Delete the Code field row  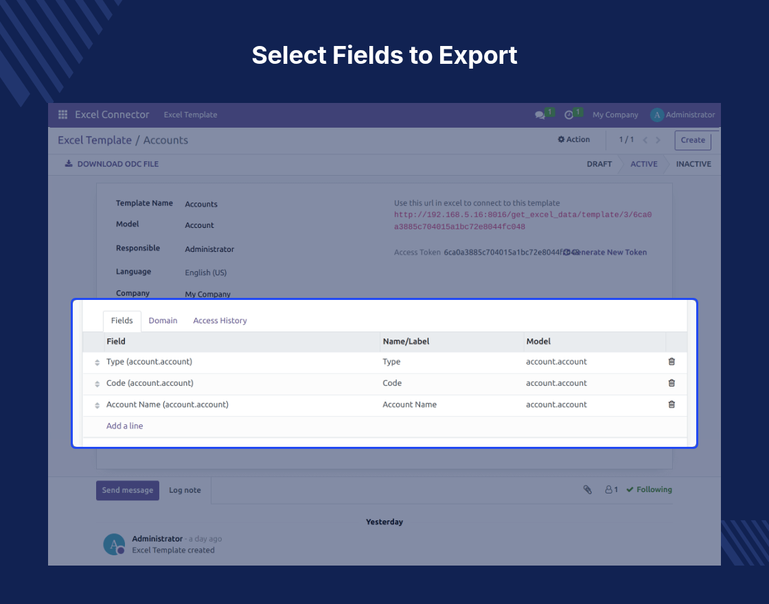click(x=672, y=383)
